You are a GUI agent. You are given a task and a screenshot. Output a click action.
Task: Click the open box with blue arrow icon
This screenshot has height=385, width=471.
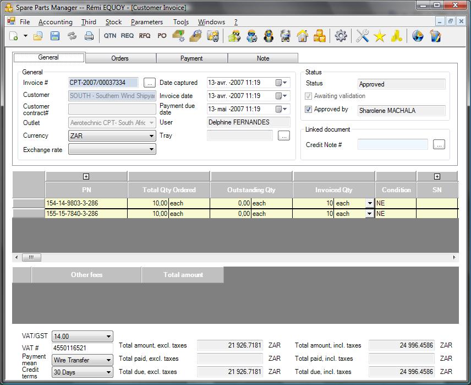point(195,36)
